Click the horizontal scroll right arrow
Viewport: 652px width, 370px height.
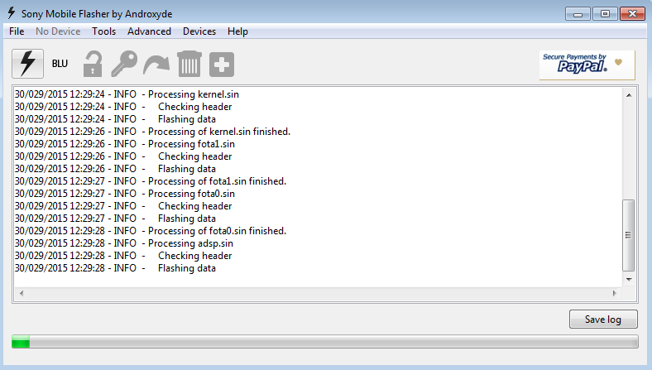(615, 293)
